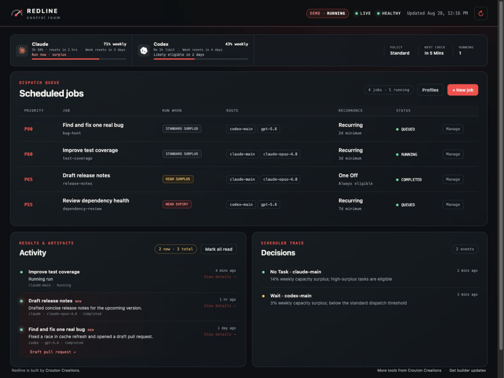Click the NEAR EXPIRY tag on Review dependency health
This screenshot has height=378, width=504.
click(x=177, y=205)
